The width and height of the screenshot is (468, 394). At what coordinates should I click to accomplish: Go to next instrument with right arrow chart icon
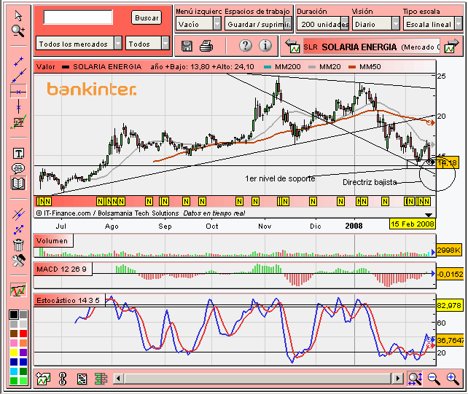click(x=451, y=46)
